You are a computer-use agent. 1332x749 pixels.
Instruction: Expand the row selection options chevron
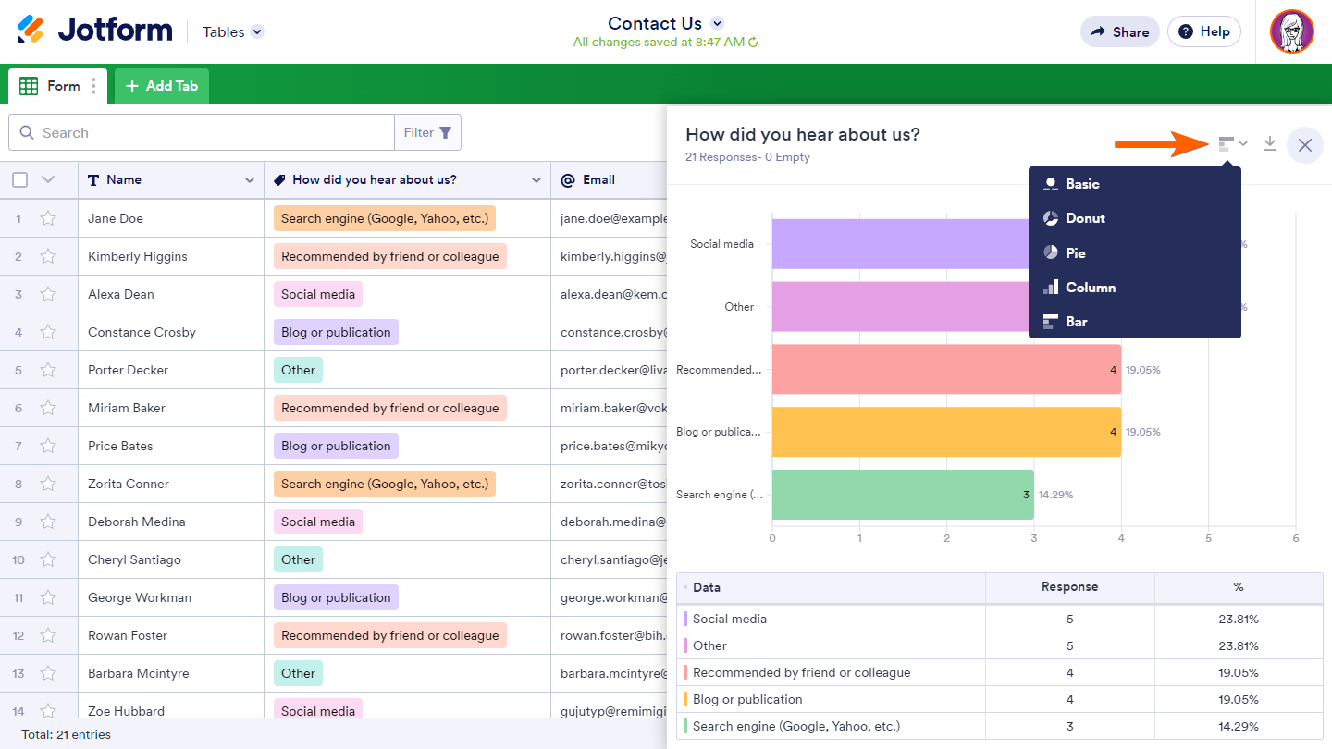coord(49,179)
